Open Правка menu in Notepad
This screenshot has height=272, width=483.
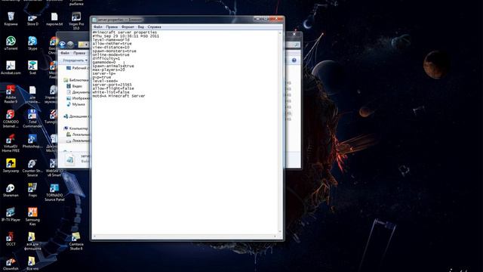point(112,27)
